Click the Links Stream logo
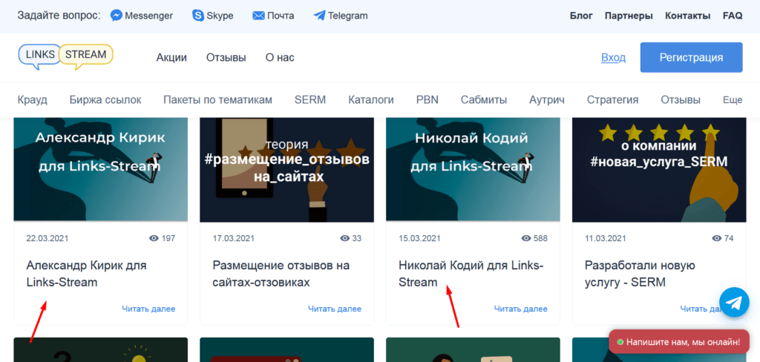 [x=66, y=57]
